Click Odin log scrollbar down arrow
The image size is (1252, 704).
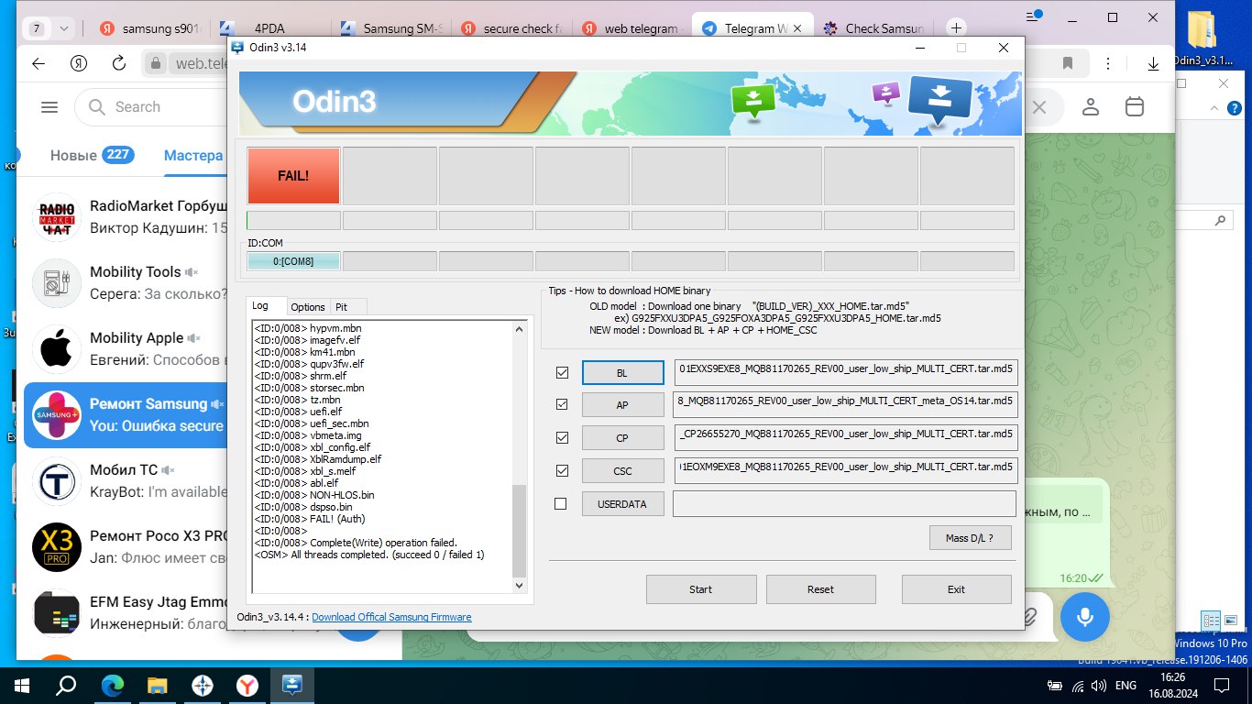click(520, 585)
